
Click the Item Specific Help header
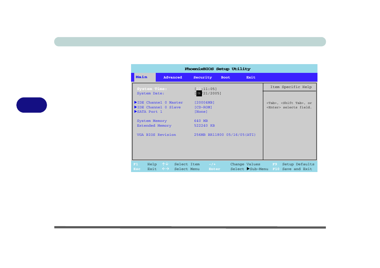point(291,87)
